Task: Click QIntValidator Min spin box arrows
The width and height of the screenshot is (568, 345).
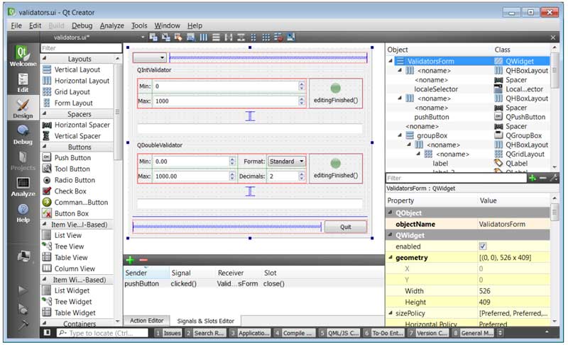Action: point(301,86)
